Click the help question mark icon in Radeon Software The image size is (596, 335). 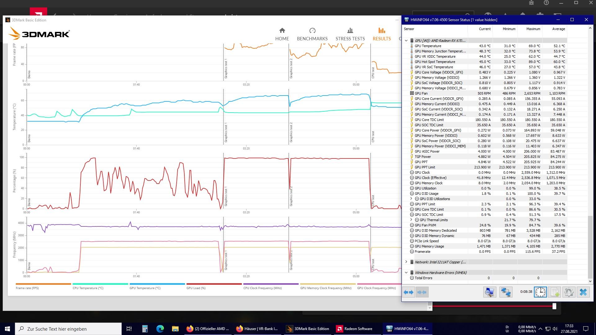pyautogui.click(x=546, y=3)
